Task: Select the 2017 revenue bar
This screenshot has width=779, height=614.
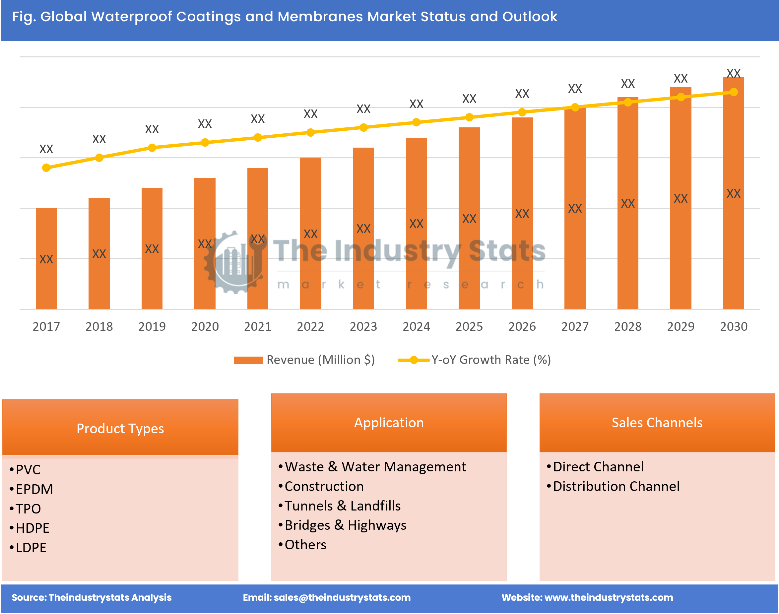Action: (x=46, y=258)
